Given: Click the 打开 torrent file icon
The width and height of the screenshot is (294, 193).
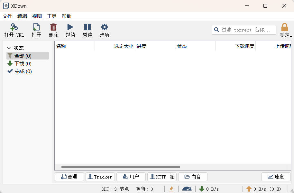Looking at the screenshot, I should [36, 30].
